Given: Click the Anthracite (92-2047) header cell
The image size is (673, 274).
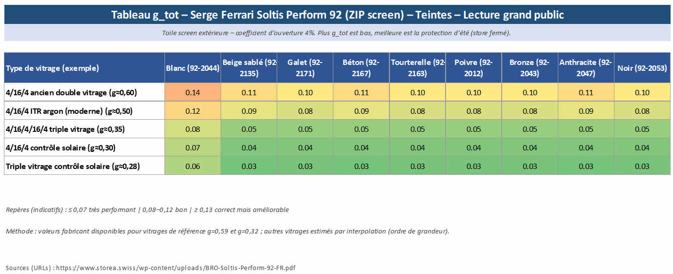Looking at the screenshot, I should [586, 68].
